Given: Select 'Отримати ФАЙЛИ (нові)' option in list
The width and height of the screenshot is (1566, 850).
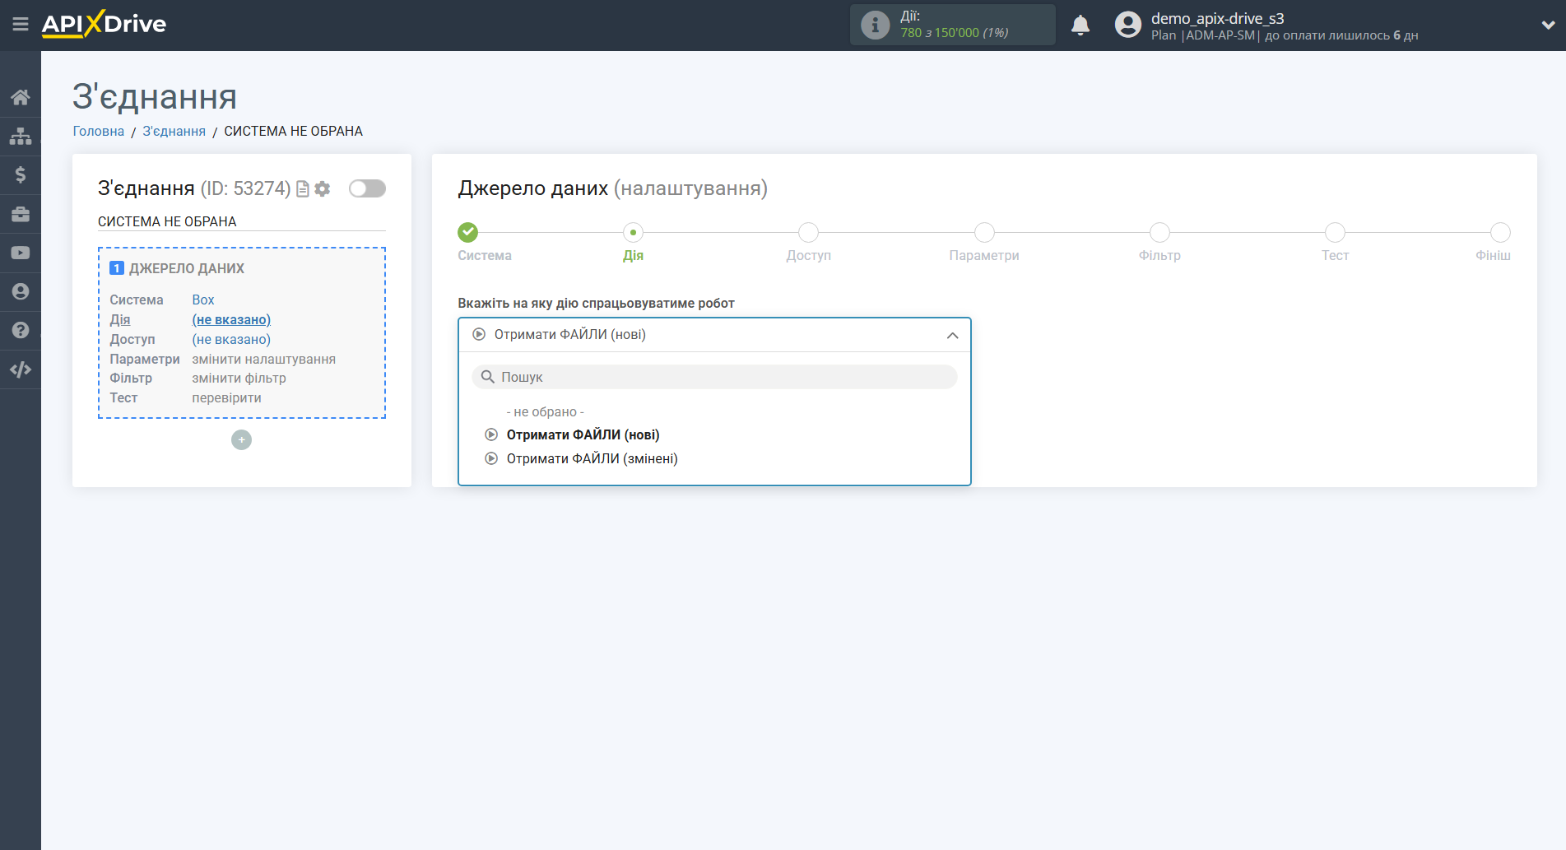Looking at the screenshot, I should coord(583,435).
